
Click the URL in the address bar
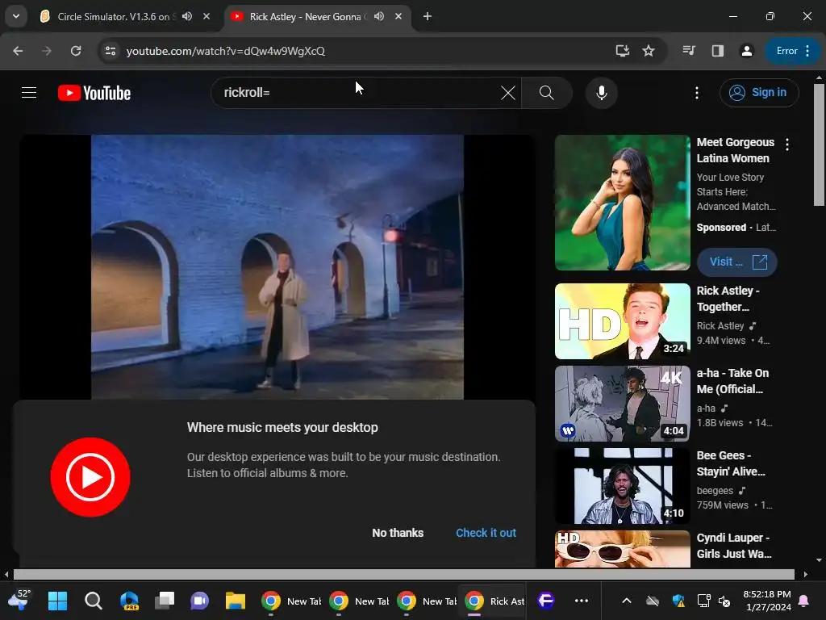[226, 51]
